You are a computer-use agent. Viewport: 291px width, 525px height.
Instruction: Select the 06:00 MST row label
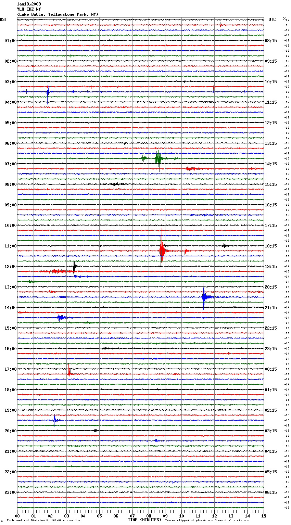10,143
